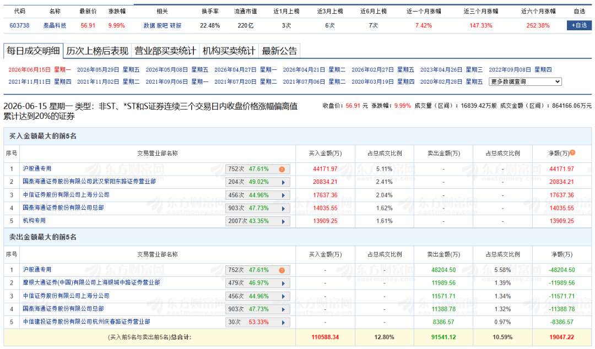Click 近三个月涨幅 value 147.33%
Image resolution: width=595 pixels, height=349 pixels.
tap(481, 25)
